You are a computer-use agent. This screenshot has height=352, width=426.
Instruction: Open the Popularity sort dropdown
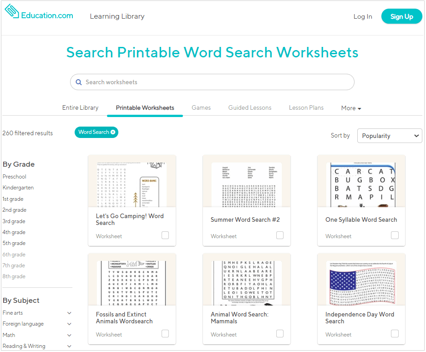(389, 135)
